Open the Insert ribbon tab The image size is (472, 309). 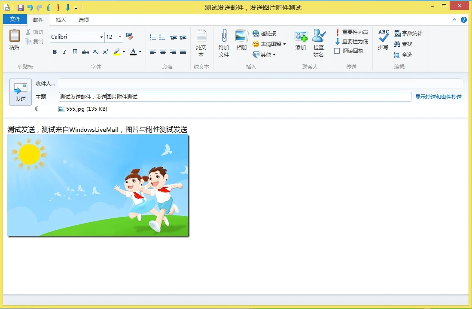[x=61, y=20]
